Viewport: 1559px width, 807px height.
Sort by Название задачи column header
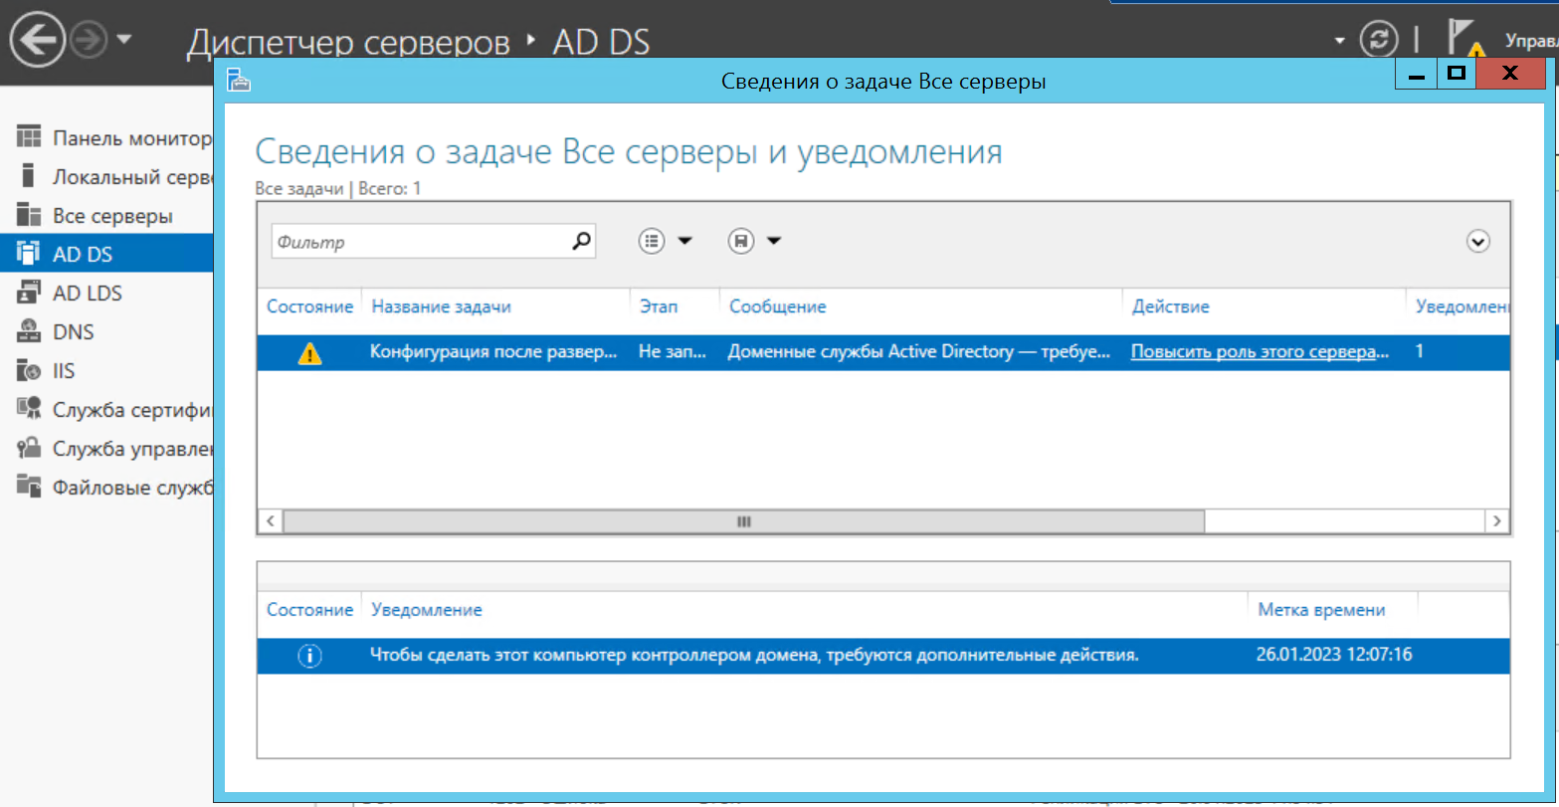(441, 306)
